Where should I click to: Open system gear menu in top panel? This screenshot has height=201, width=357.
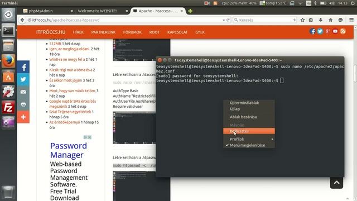353,3
